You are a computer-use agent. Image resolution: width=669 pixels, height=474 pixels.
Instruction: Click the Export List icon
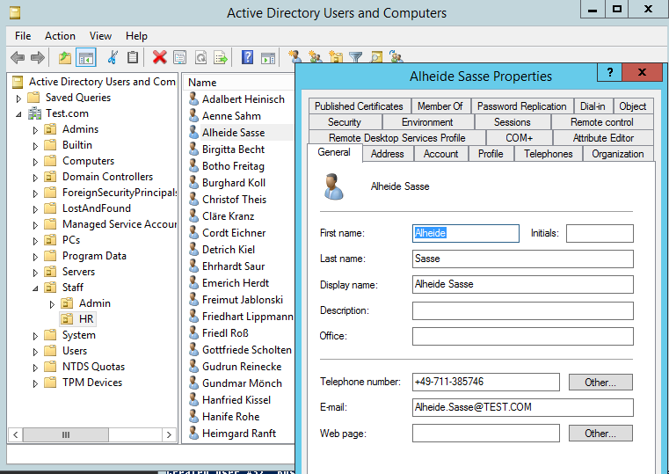pyautogui.click(x=221, y=57)
